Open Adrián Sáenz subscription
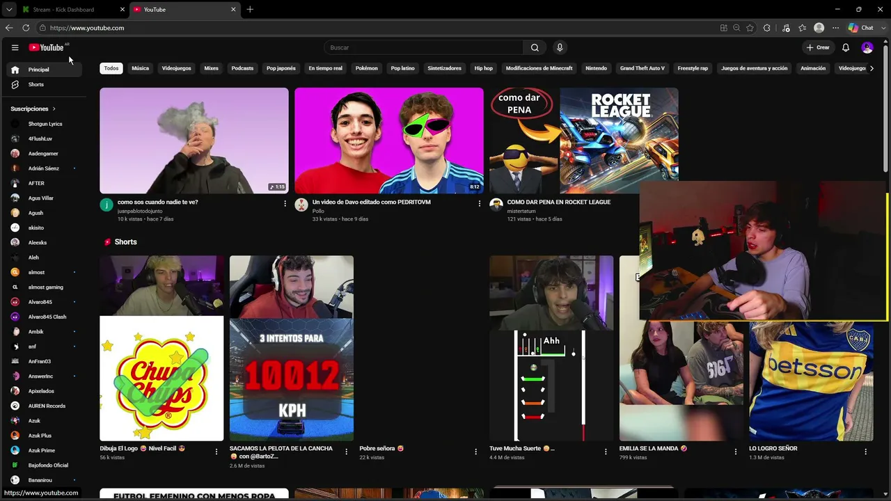Image resolution: width=891 pixels, height=501 pixels. (43, 168)
